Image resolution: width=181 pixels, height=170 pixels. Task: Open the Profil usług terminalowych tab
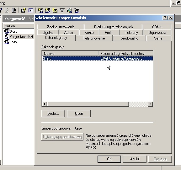pyautogui.click(x=113, y=27)
